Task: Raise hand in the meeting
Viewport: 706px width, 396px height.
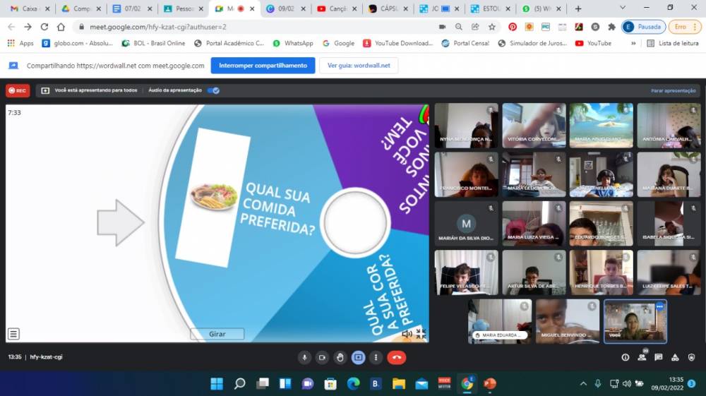Action: [340, 357]
